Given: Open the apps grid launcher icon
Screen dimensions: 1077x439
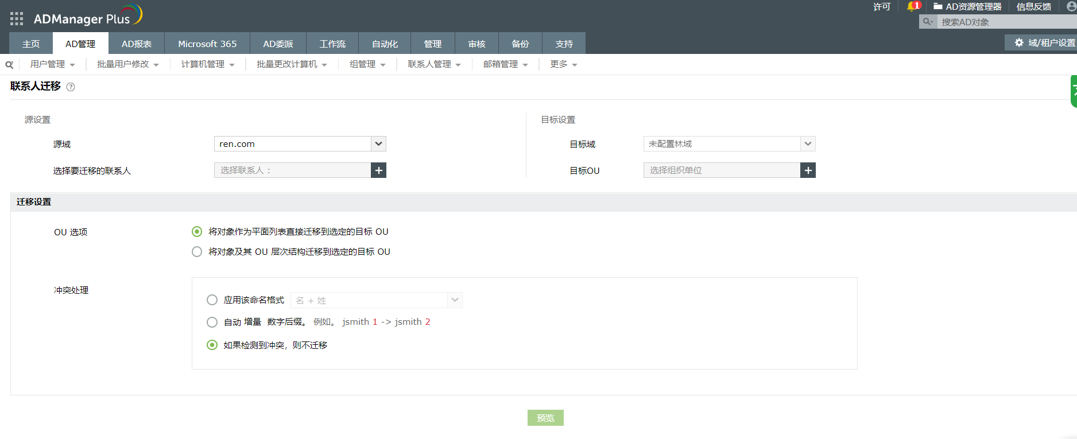Looking at the screenshot, I should coord(17,19).
